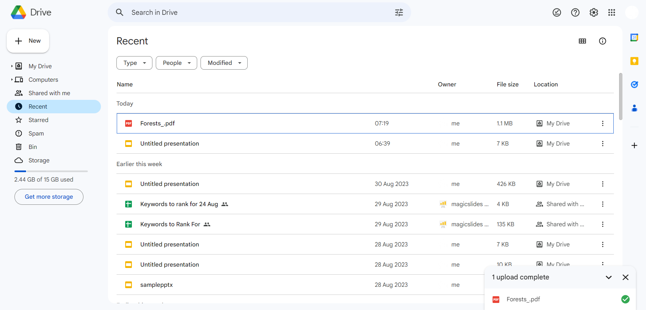
Task: Open Shared with me section
Action: (49, 93)
